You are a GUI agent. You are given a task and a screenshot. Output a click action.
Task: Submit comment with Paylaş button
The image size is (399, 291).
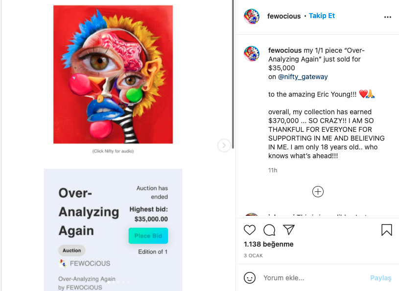point(381,278)
